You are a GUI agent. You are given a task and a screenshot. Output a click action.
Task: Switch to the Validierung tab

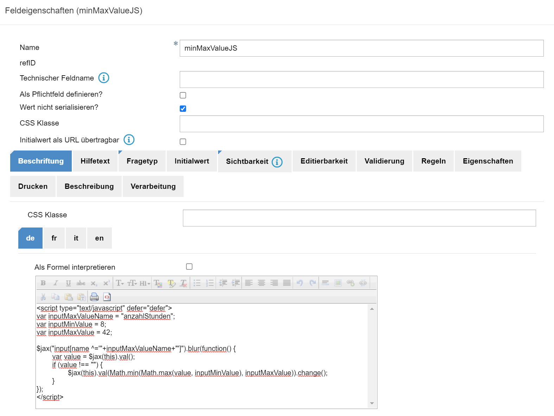click(x=384, y=161)
